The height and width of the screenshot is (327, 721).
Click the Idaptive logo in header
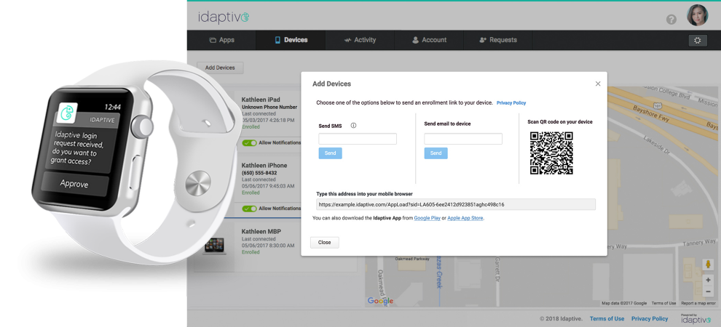tap(224, 17)
